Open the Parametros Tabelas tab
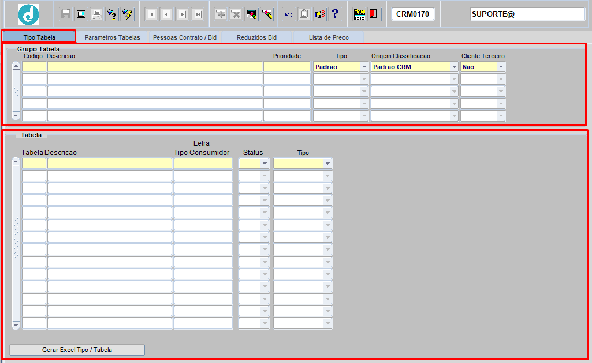The image size is (592, 363). click(113, 37)
